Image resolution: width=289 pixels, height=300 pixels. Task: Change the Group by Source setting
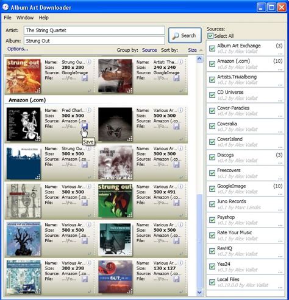pyautogui.click(x=149, y=50)
